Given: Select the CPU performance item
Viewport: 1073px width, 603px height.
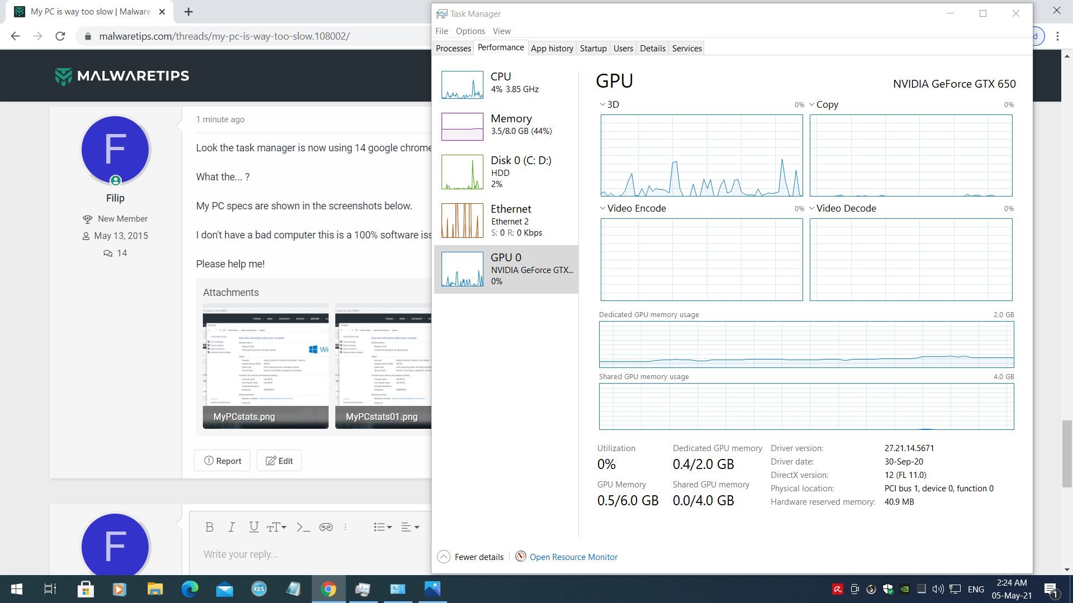Looking at the screenshot, I should coord(506,84).
